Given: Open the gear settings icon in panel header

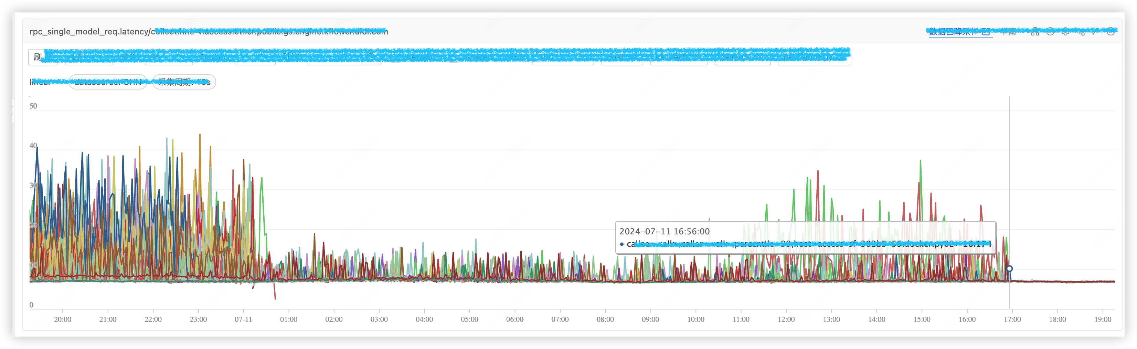Looking at the screenshot, I should [1065, 32].
